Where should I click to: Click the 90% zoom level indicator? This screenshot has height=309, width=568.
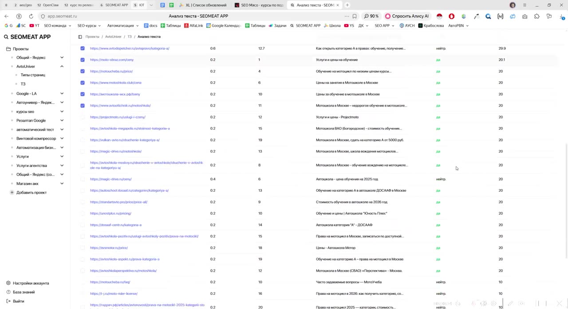pos(371,16)
